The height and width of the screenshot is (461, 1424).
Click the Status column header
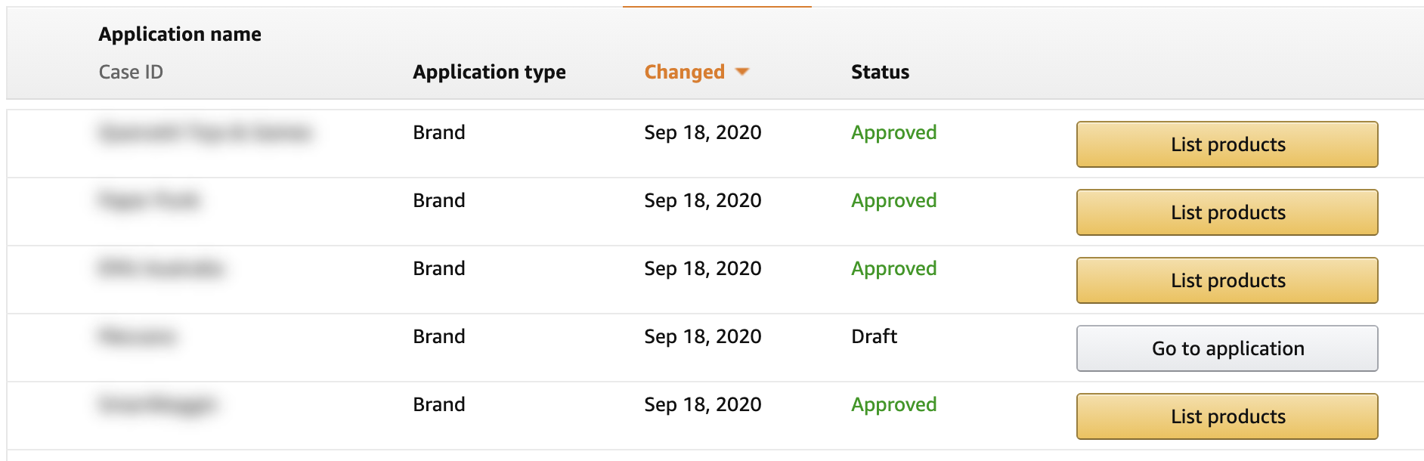coord(880,72)
